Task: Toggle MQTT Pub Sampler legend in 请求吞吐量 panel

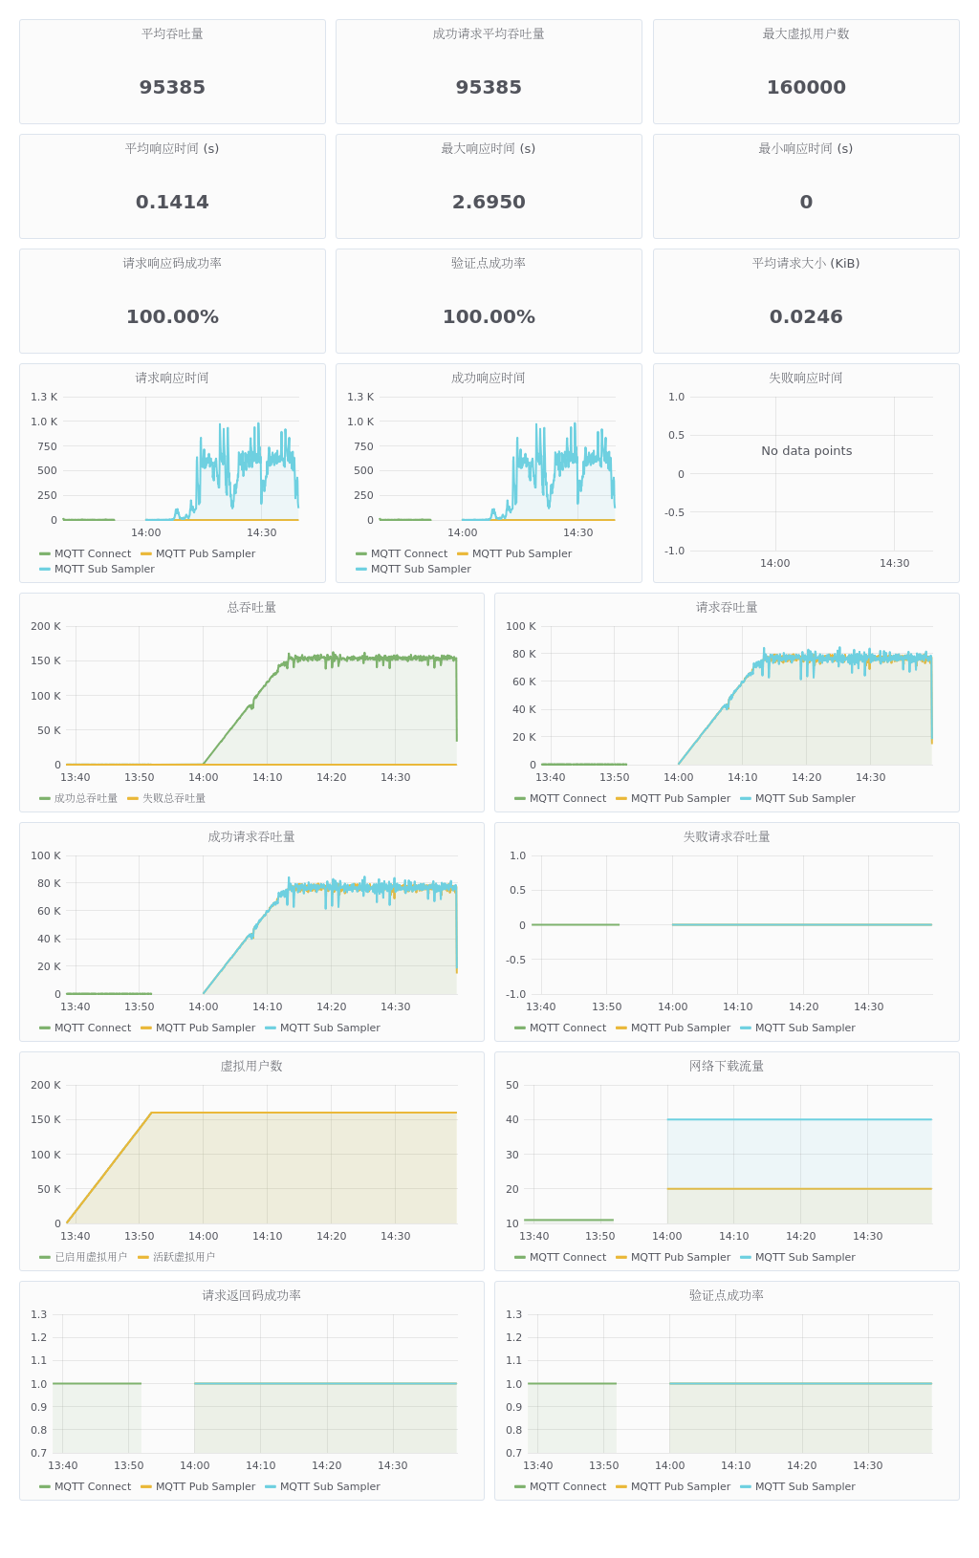Action: [680, 798]
